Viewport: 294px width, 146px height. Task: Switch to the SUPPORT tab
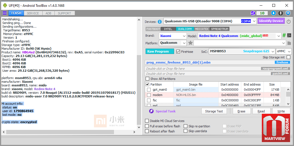pos(64,13)
